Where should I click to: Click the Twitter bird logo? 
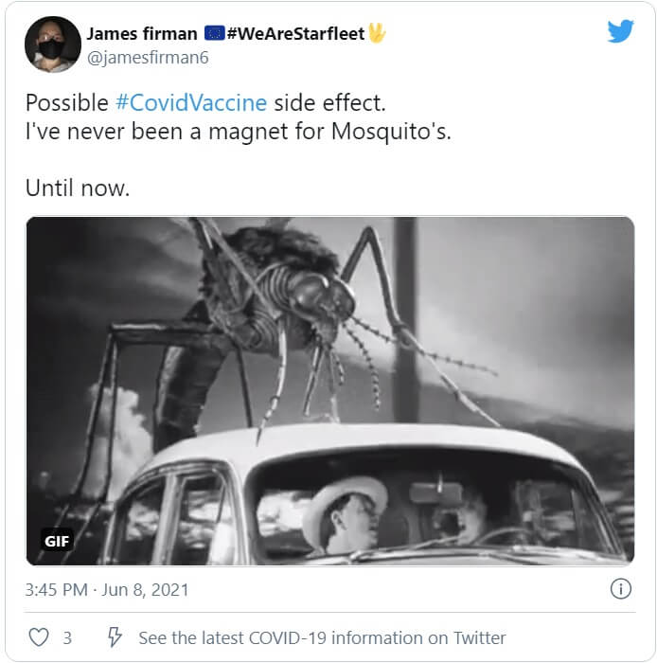coord(620,31)
